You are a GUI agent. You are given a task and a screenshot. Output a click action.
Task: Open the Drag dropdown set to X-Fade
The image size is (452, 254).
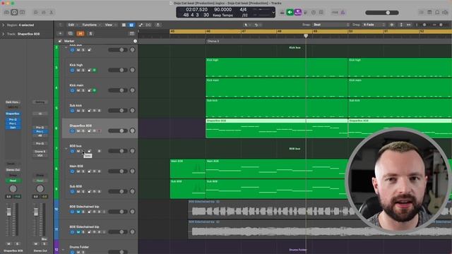tap(374, 25)
